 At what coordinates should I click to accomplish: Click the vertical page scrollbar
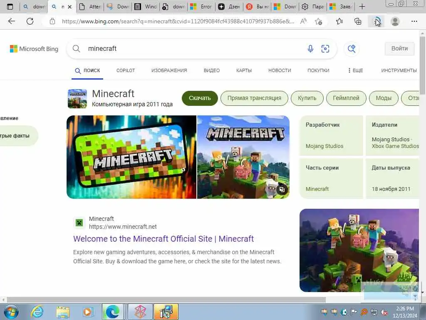click(x=422, y=65)
